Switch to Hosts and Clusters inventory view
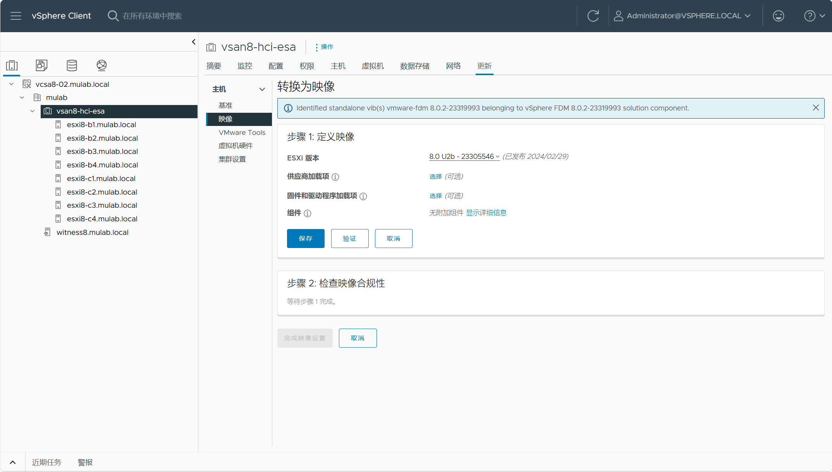Viewport: 832px width, 472px height. click(x=12, y=65)
